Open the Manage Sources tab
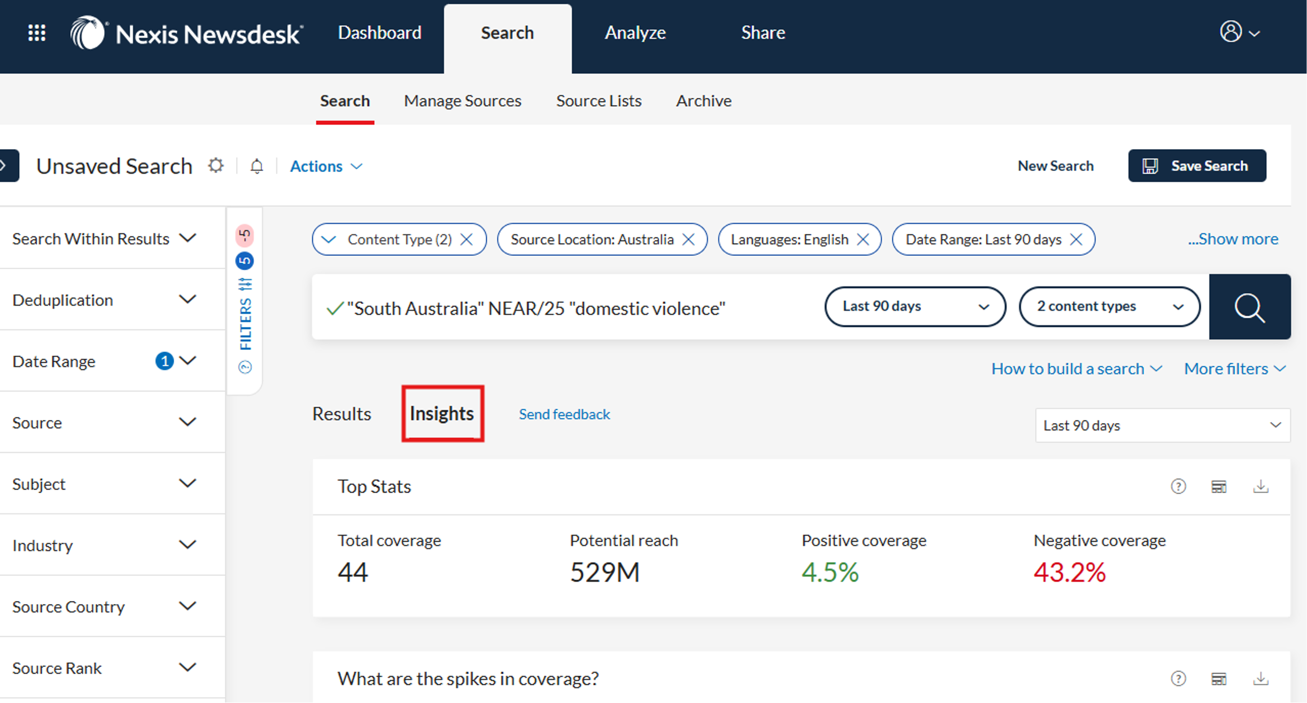 click(x=462, y=100)
